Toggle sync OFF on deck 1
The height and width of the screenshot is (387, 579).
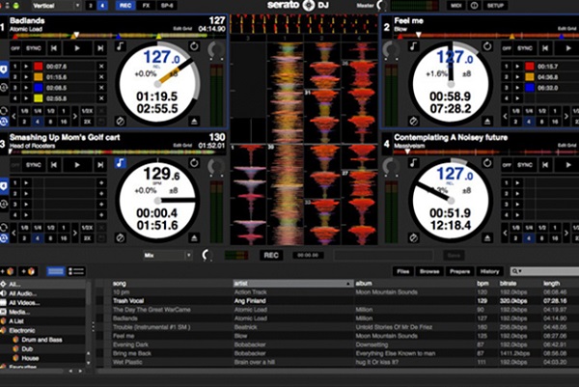pyautogui.click(x=15, y=48)
